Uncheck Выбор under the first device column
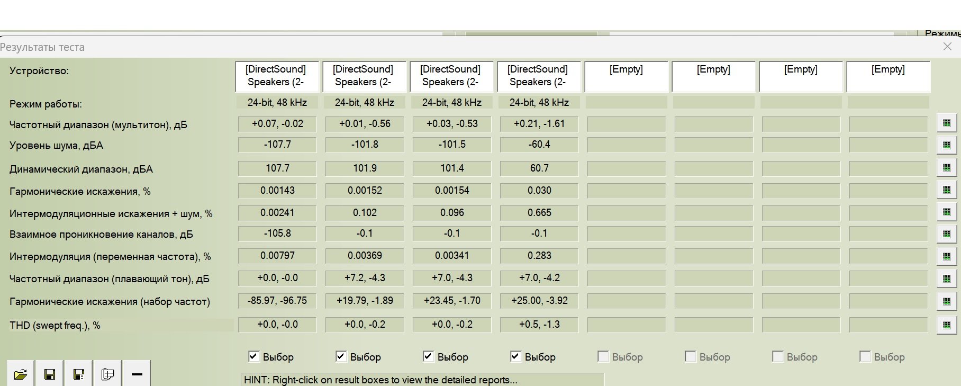This screenshot has height=386, width=961. (254, 356)
